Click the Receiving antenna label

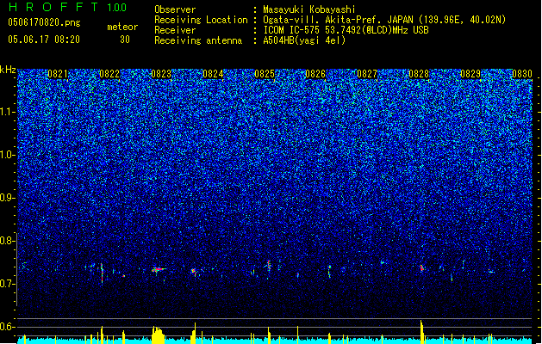198,40
